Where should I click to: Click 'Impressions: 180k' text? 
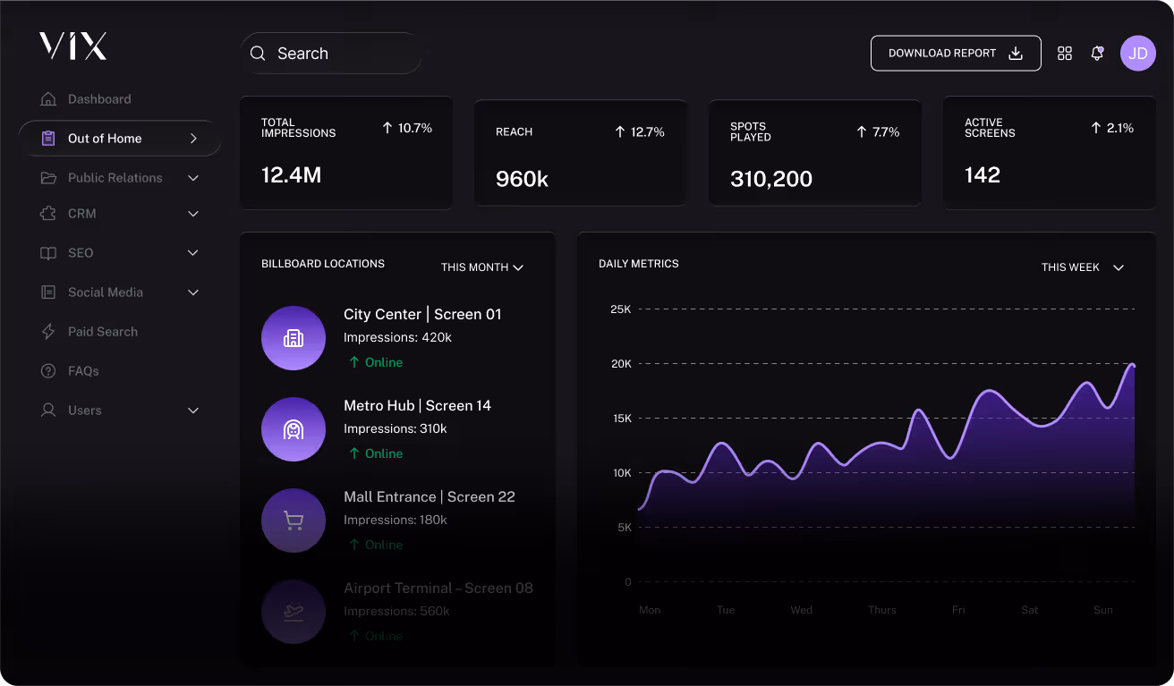coord(396,520)
